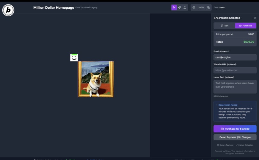Click the Hover Text textarea

tap(235, 87)
